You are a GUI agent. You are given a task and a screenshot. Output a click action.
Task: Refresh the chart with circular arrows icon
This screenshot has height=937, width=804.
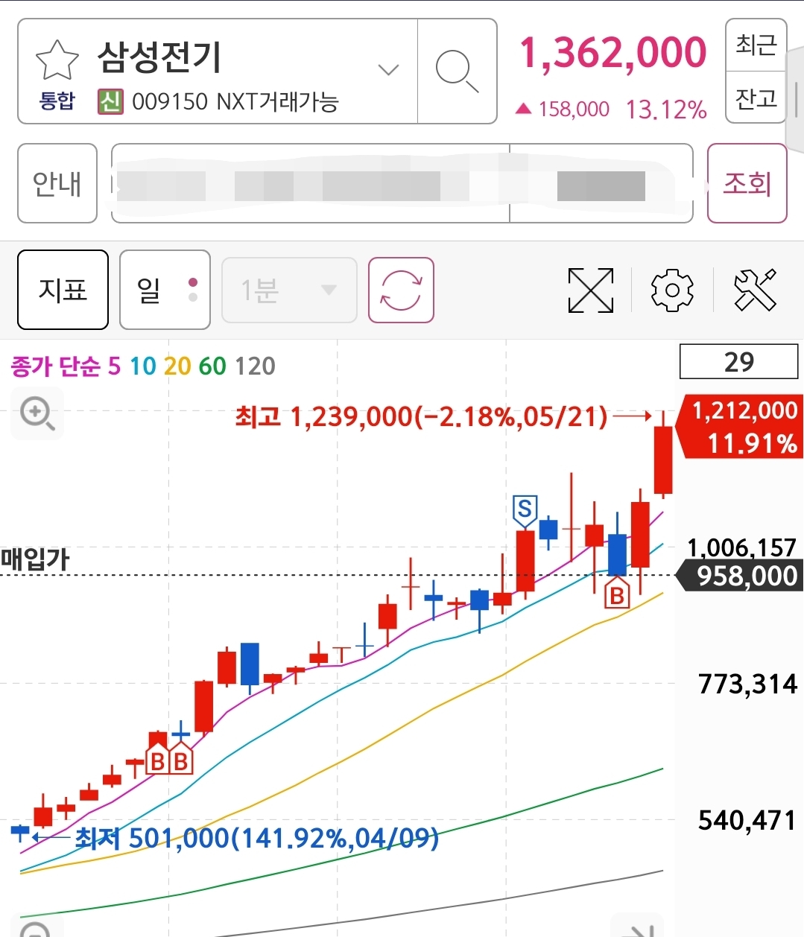401,290
